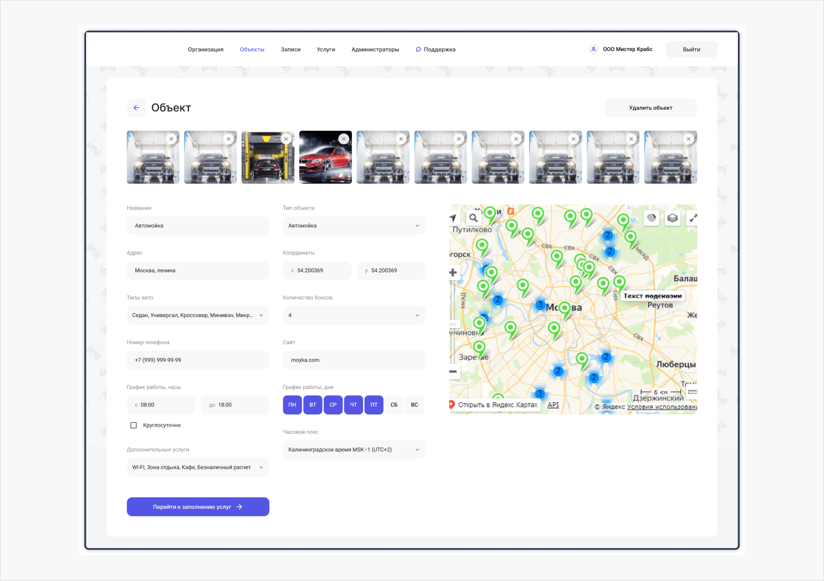This screenshot has width=824, height=581.
Task: Toggle the СБ workday button
Action: pyautogui.click(x=394, y=405)
